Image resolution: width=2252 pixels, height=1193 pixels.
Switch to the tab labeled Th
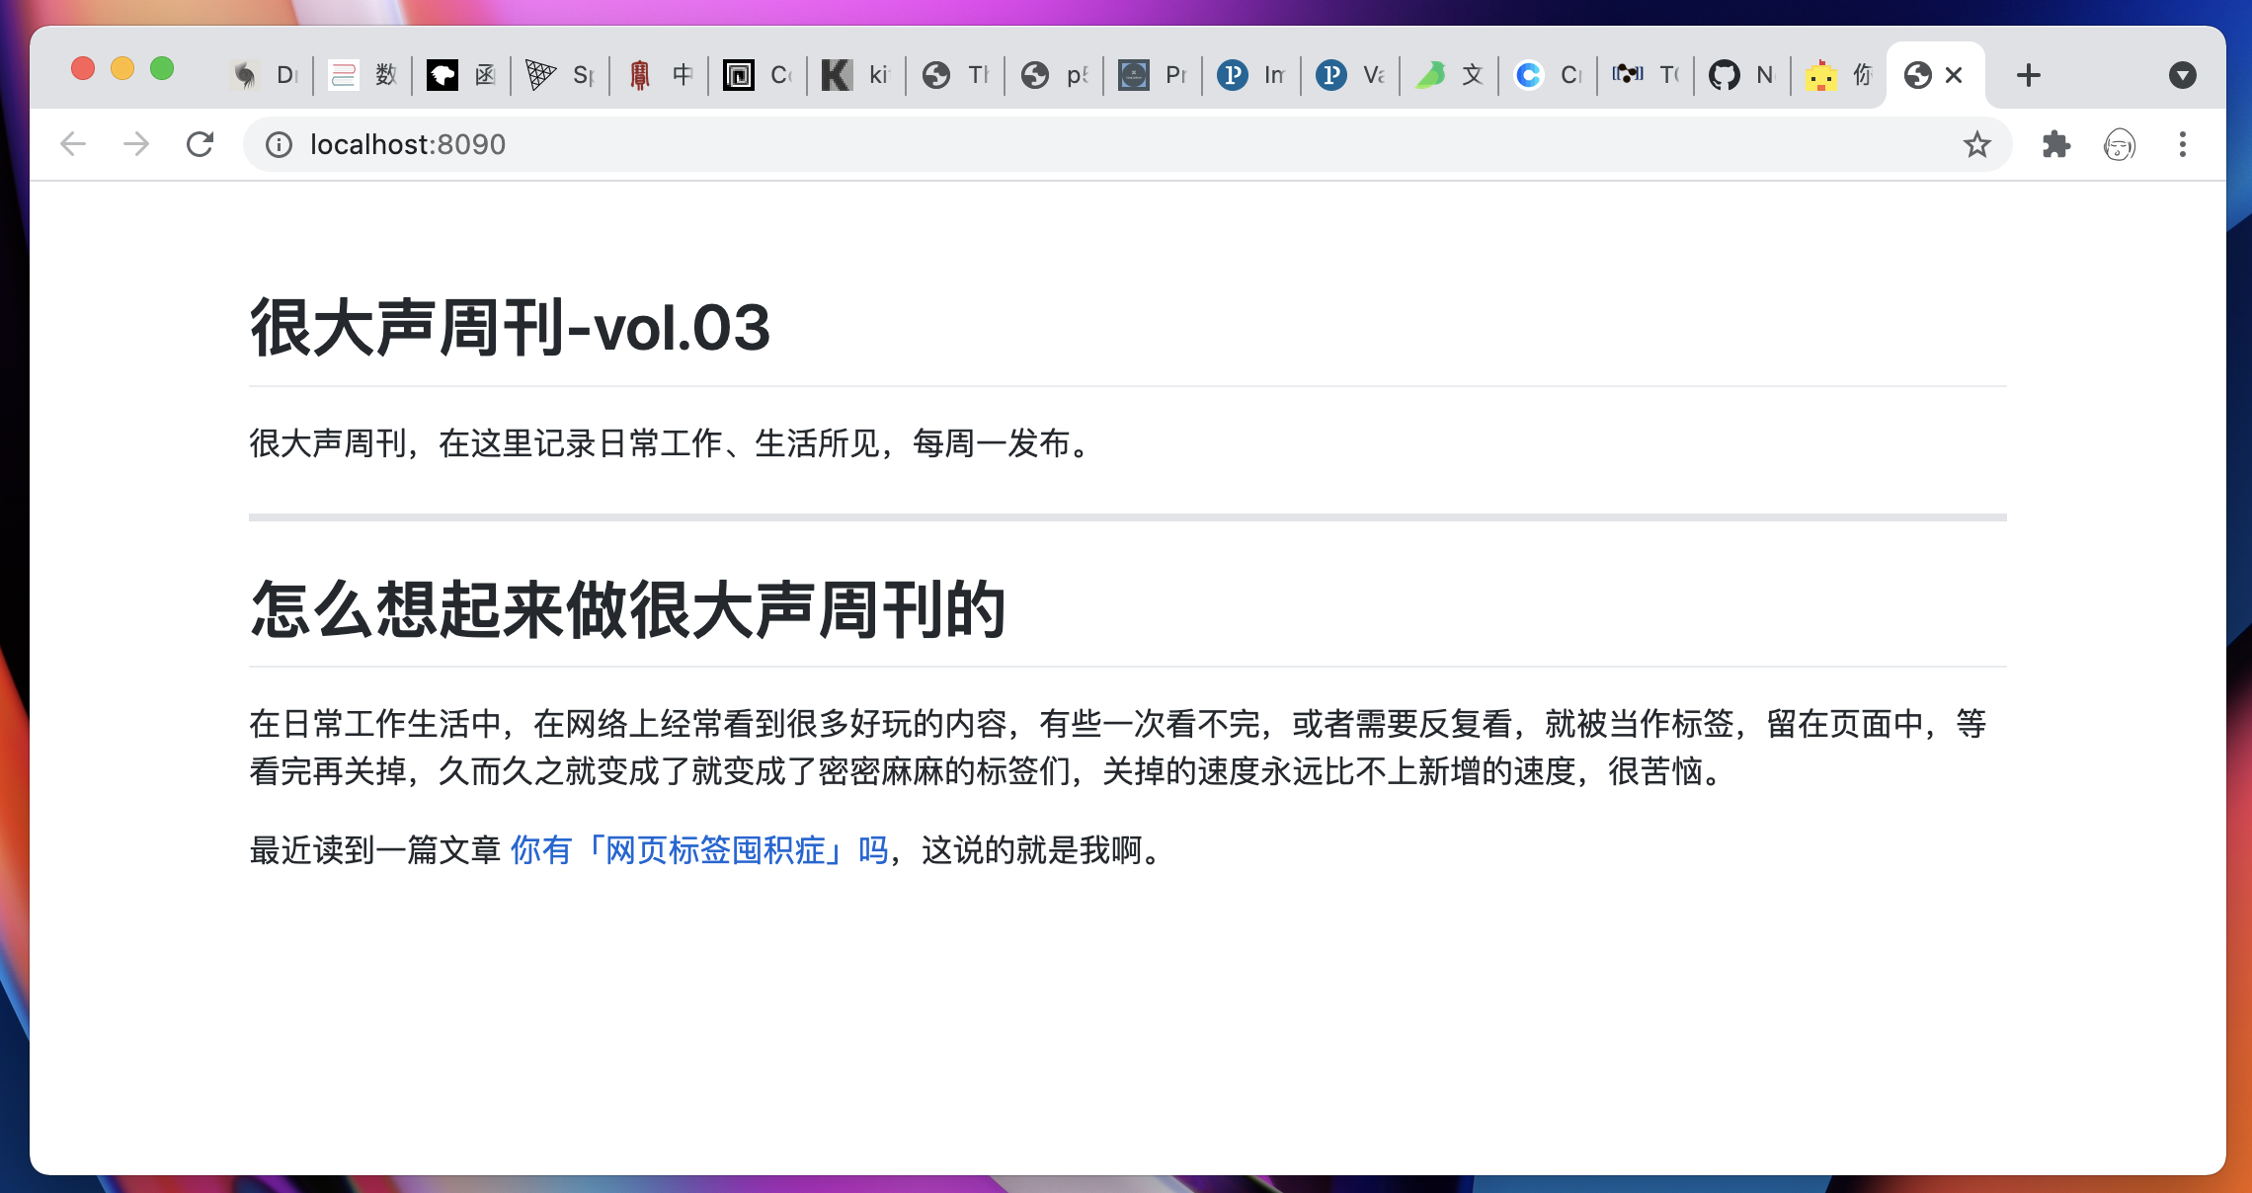coord(955,75)
